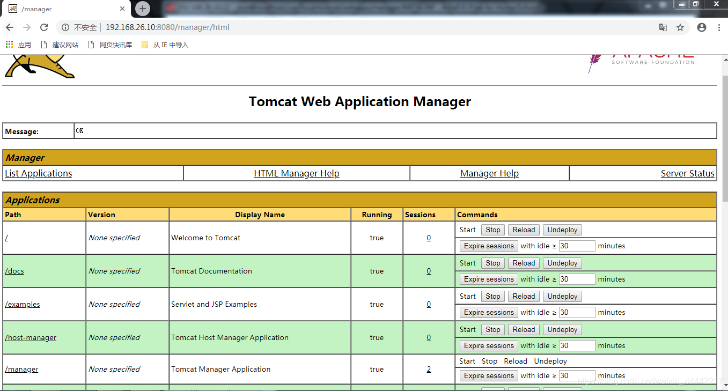728x391 pixels.
Task: Open the Chrome profile avatar icon
Action: (702, 27)
